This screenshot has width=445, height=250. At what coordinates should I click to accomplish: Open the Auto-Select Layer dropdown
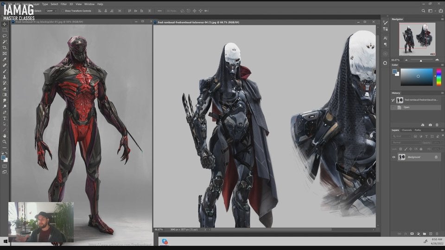point(51,11)
